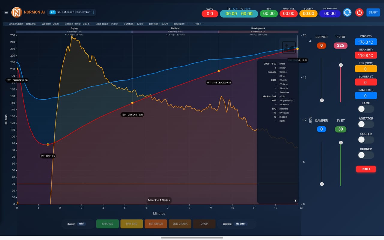Screen dimensions: 384x240
Task: Mark the CHARGE event
Action: point(107,224)
